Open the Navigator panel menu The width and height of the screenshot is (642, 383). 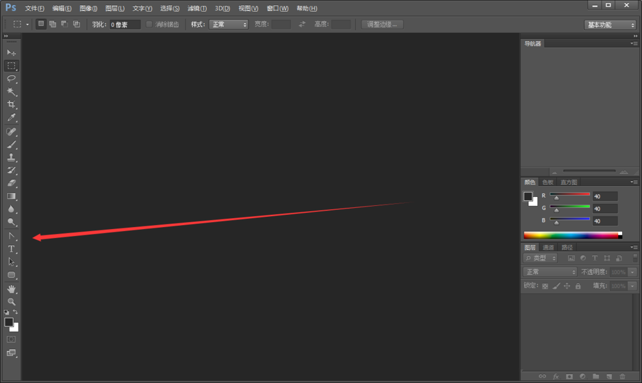click(634, 44)
